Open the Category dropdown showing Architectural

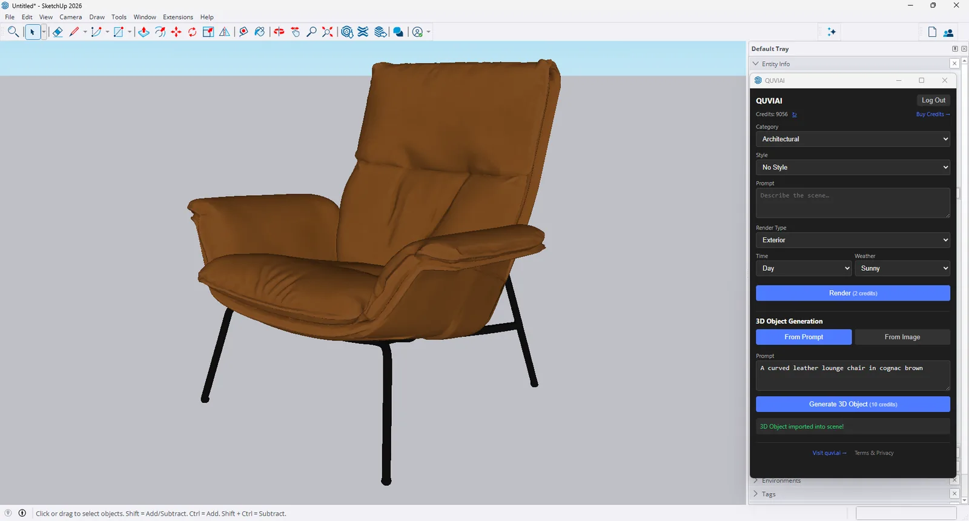(853, 139)
